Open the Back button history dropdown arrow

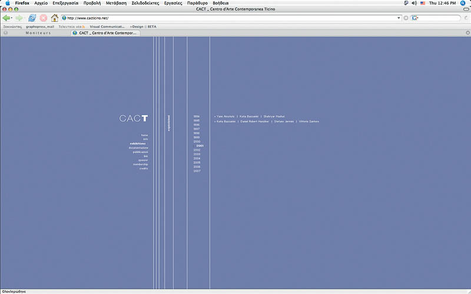tap(12, 18)
